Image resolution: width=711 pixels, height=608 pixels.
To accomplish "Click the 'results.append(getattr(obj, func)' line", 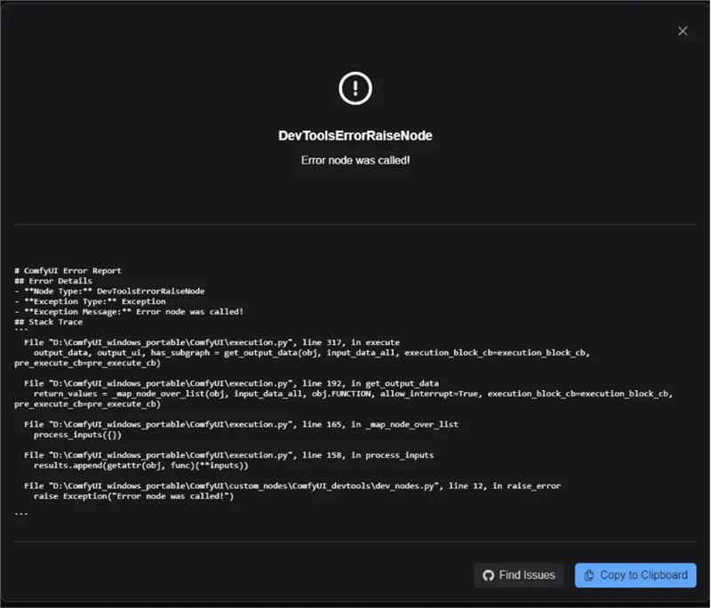I will pos(141,465).
